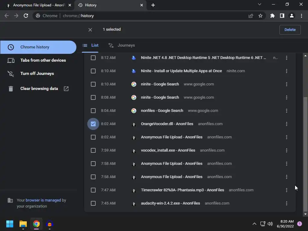The image size is (308, 231).
Task: Open the clock showing 8:20 AM
Action: [x=285, y=224]
